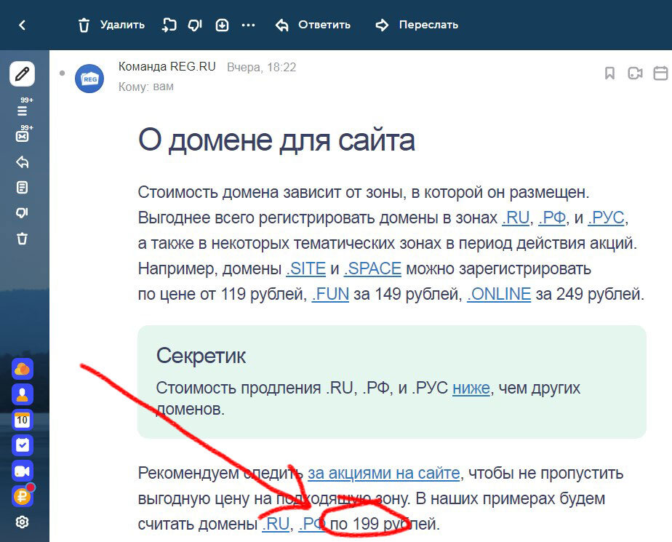Launch the Cloud app icon in sidebar
This screenshot has width=672, height=542.
click(23, 369)
